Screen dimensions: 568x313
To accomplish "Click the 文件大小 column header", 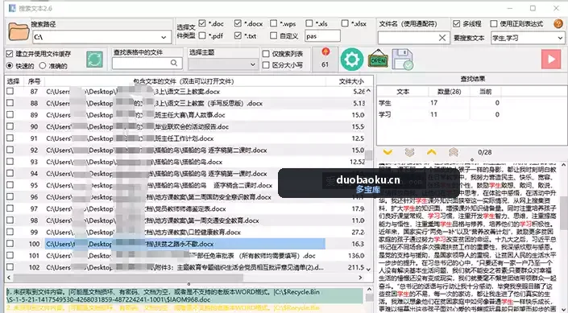I will (350, 81).
